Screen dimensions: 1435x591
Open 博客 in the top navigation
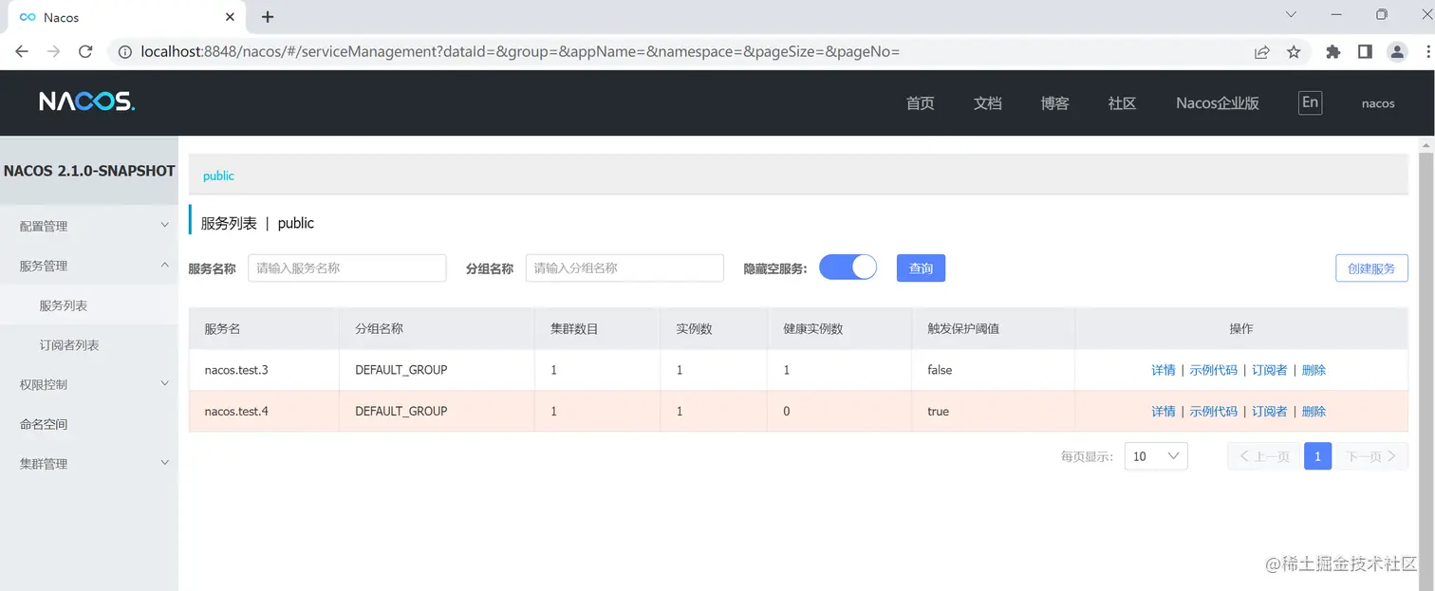tap(1054, 103)
